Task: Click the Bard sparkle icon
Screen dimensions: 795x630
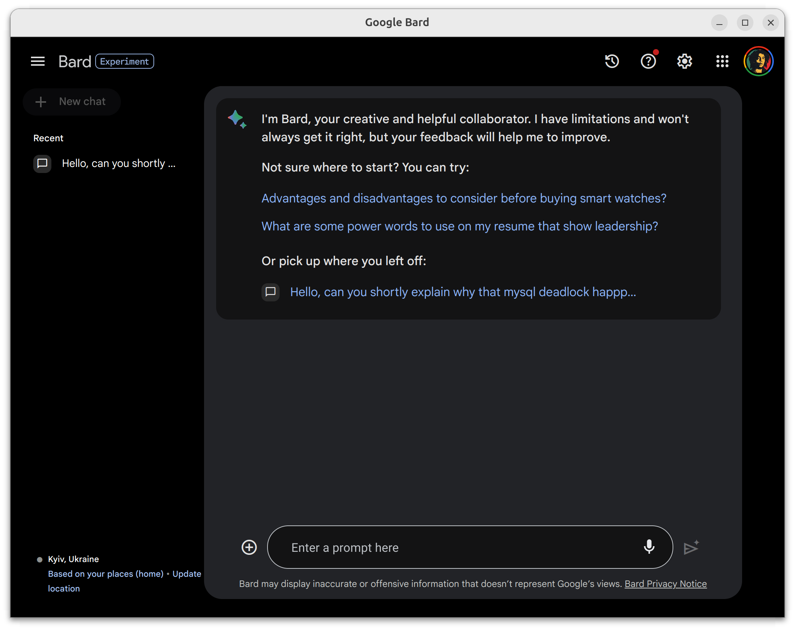Action: click(237, 120)
